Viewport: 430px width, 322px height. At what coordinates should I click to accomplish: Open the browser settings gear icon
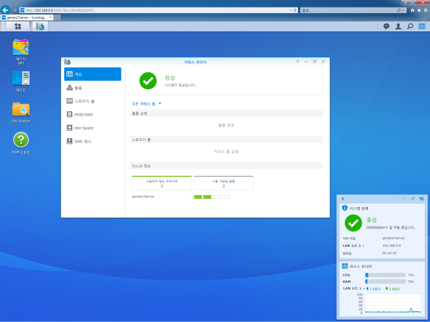point(425,10)
